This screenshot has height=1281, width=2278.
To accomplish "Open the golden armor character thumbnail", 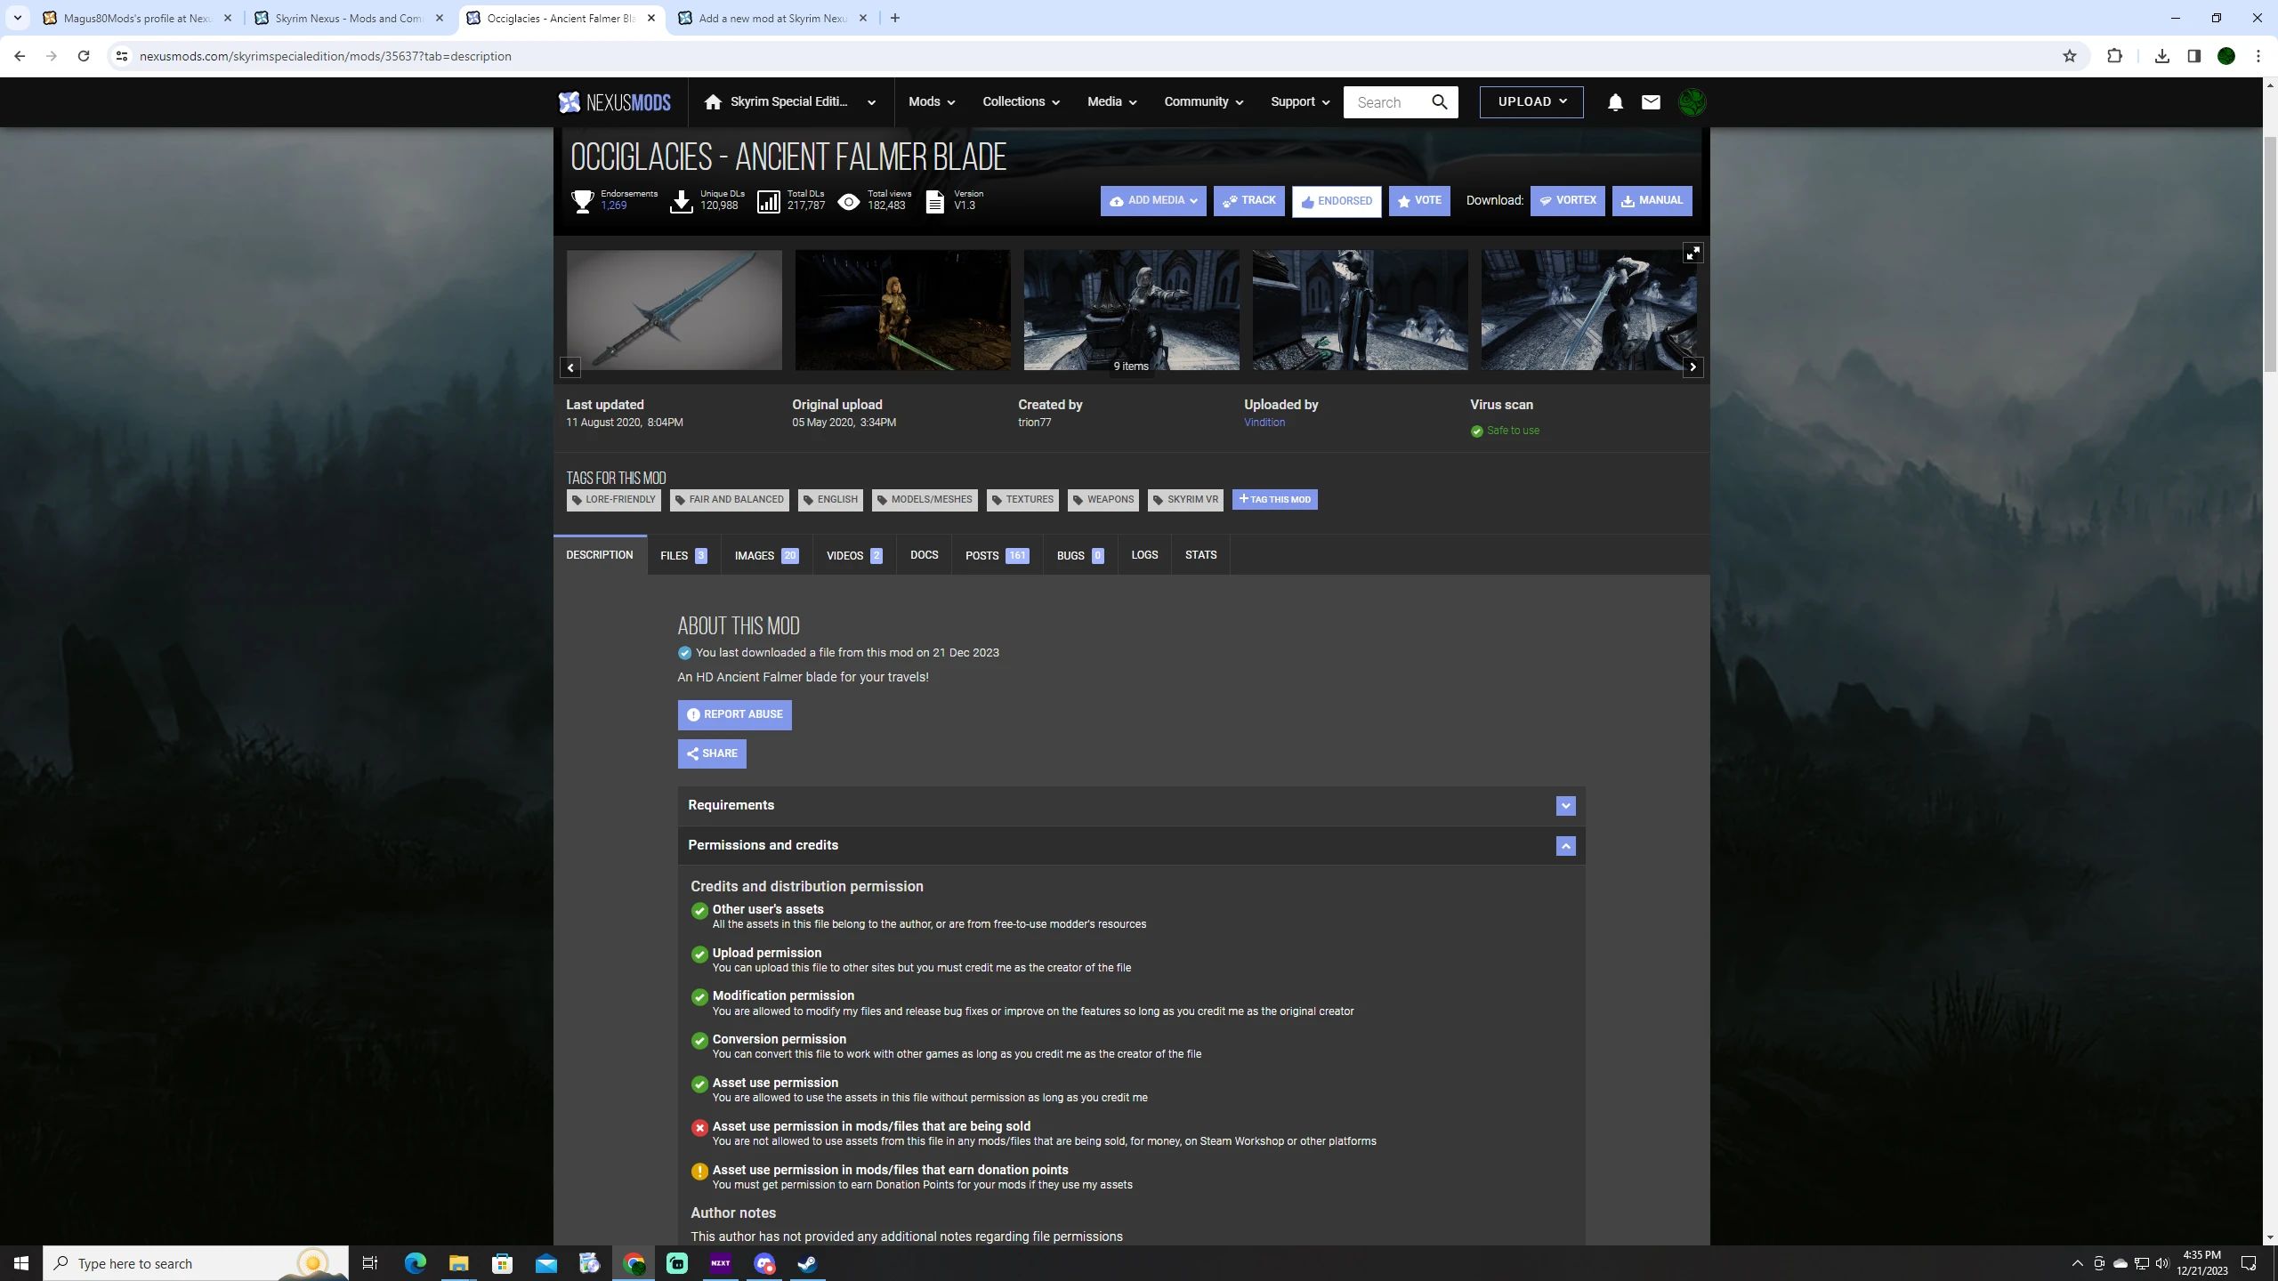I will tap(902, 310).
